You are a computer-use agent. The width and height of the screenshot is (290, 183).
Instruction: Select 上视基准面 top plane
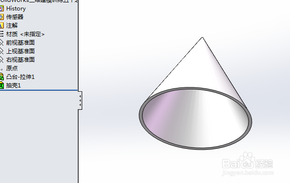(20, 51)
